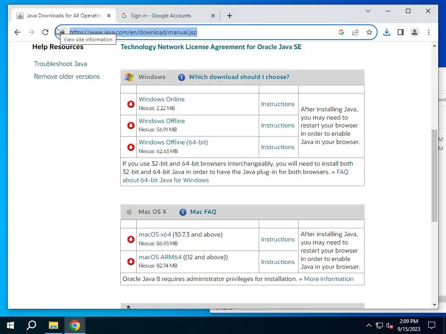This screenshot has width=446, height=334.
Task: Click red download icon for macOS ARM64
Action: pyautogui.click(x=131, y=261)
